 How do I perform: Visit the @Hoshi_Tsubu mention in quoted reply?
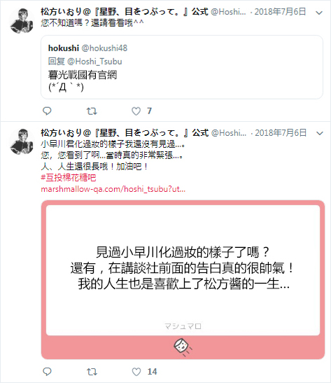tap(94, 62)
